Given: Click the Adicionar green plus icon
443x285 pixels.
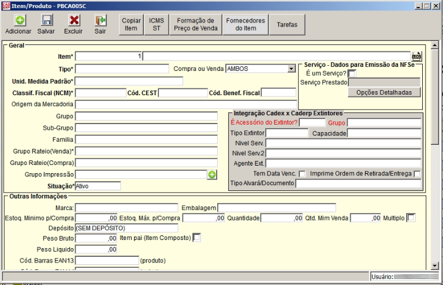Looking at the screenshot, I should pos(20,20).
